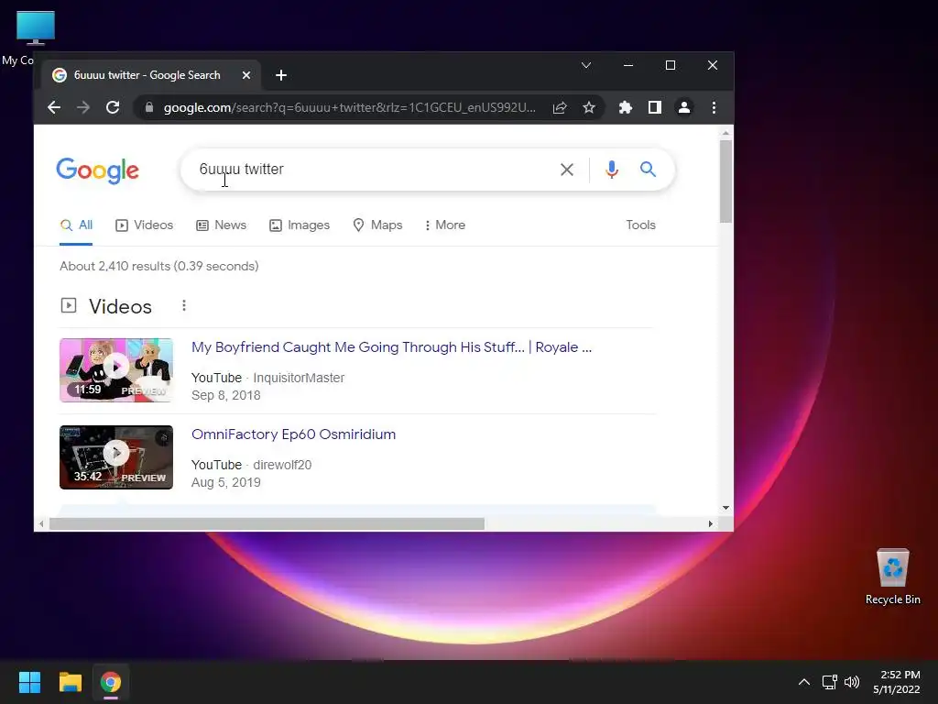938x704 pixels.
Task: Share this page via share icon
Action: coord(560,108)
